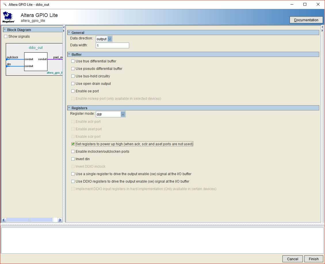This screenshot has width=325, height=264.
Task: Click the ddio_out block in diagram
Action: 36,62
